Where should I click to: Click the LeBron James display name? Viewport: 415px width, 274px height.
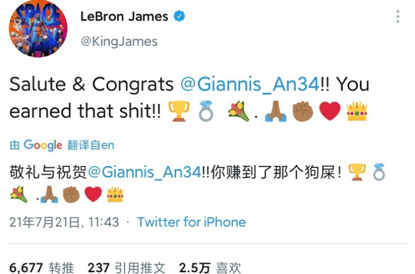124,17
